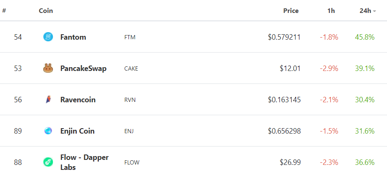Open the Fantom coin name link
Screen dimensions: 387x177
(73, 37)
